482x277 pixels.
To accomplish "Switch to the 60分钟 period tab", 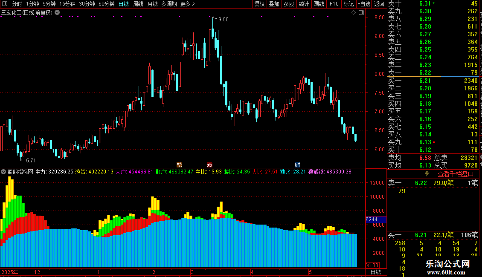I will pos(107,4).
